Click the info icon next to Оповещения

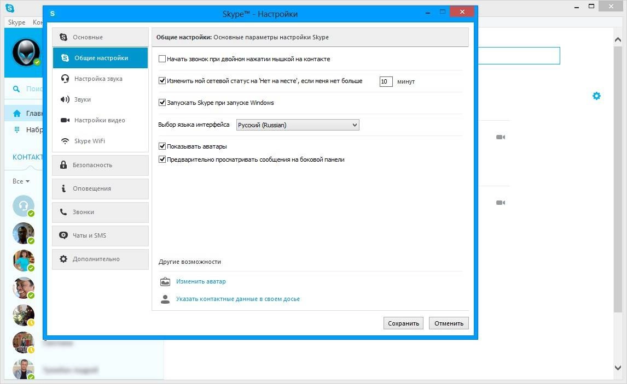pos(63,188)
